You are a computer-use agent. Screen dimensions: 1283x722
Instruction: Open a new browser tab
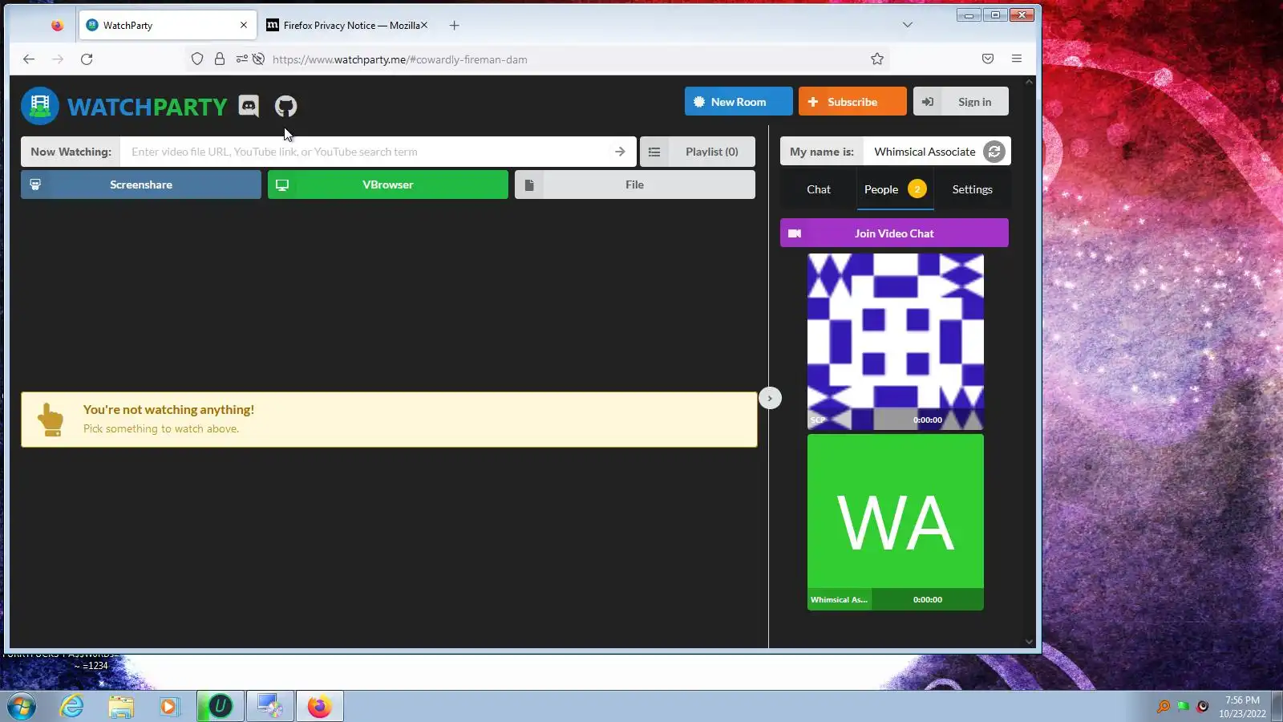coord(455,26)
